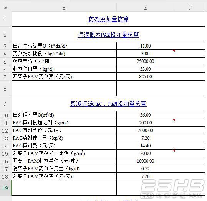Open the 药剂投加量核算 title link
The height and width of the screenshot is (201, 207).
[108, 20]
